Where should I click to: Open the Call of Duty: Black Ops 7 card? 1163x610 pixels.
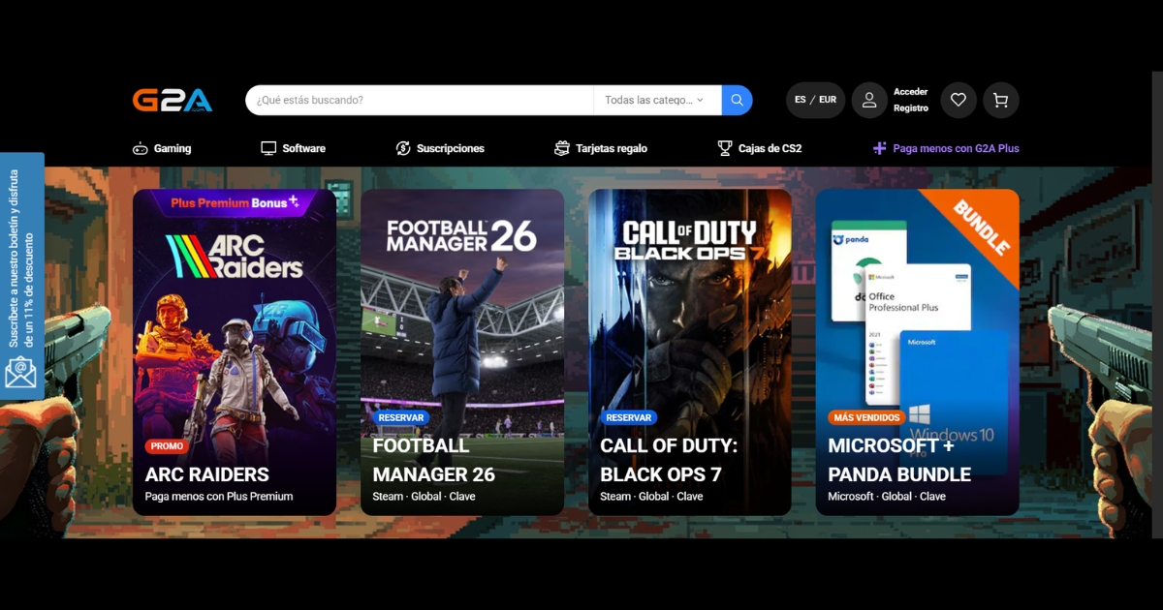[x=689, y=351]
